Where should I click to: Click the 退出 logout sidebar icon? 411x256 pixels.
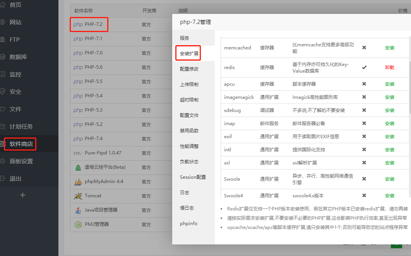pos(2,179)
